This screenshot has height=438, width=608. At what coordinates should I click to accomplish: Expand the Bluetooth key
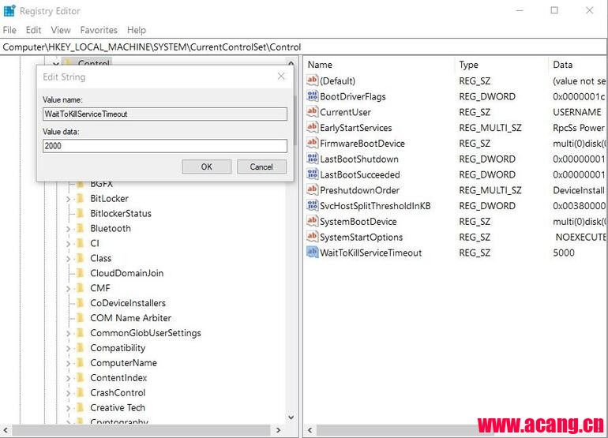tap(68, 229)
